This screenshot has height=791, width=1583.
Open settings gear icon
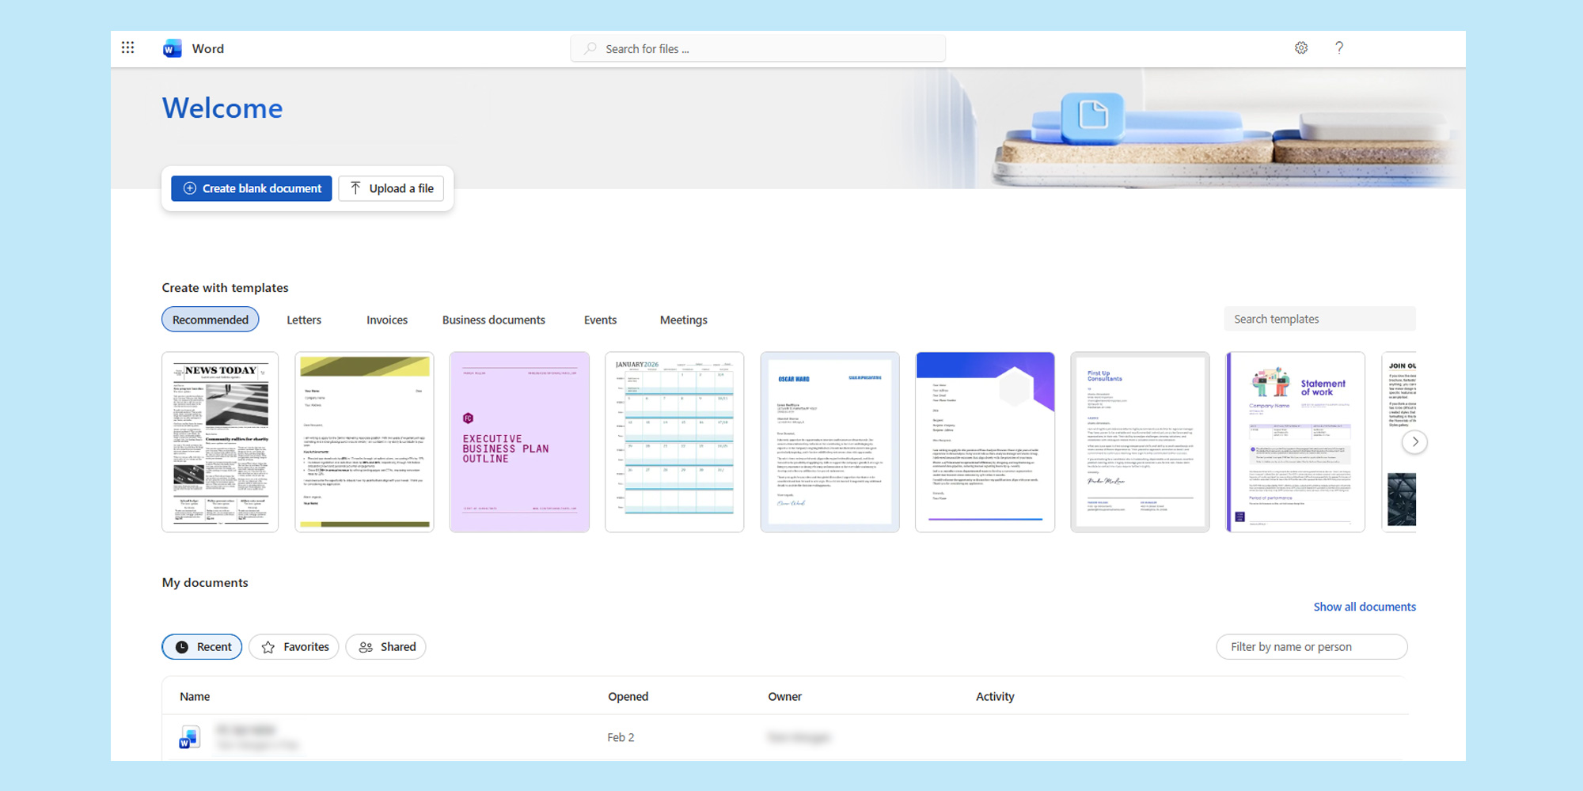tap(1300, 48)
